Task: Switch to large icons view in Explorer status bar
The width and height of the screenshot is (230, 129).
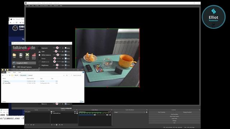Action: [83, 101]
